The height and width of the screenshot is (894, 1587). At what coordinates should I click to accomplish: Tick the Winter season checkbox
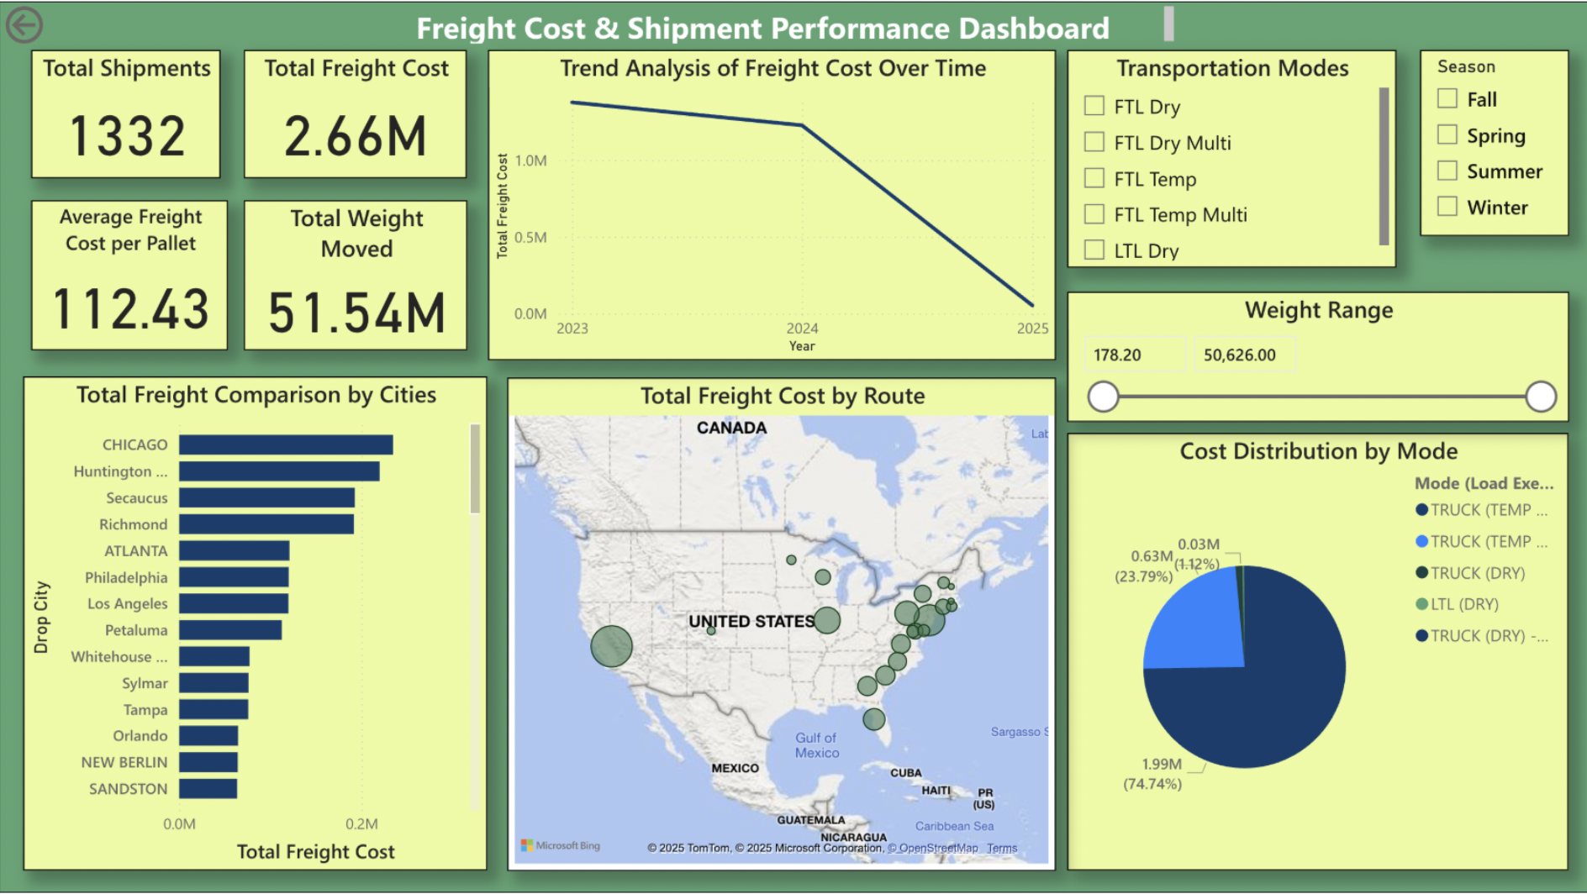(1447, 207)
